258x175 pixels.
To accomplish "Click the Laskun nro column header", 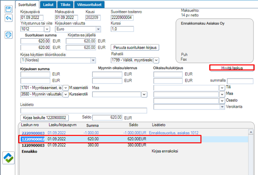I will tap(30, 125).
